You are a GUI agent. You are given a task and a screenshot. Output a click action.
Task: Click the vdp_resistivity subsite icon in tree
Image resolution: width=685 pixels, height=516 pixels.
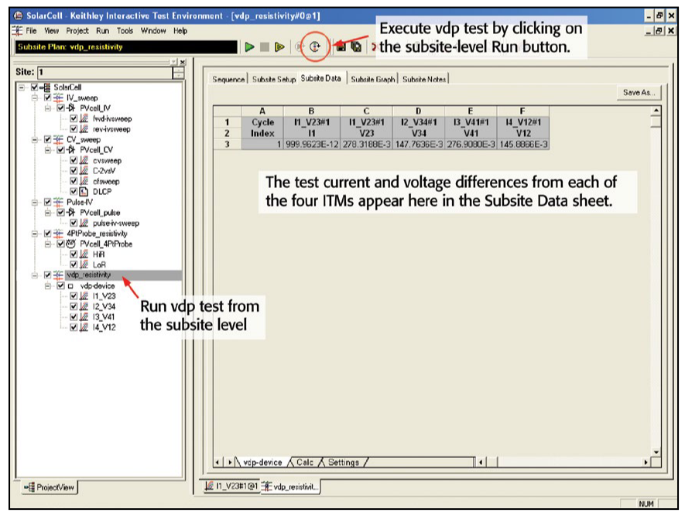(x=57, y=275)
